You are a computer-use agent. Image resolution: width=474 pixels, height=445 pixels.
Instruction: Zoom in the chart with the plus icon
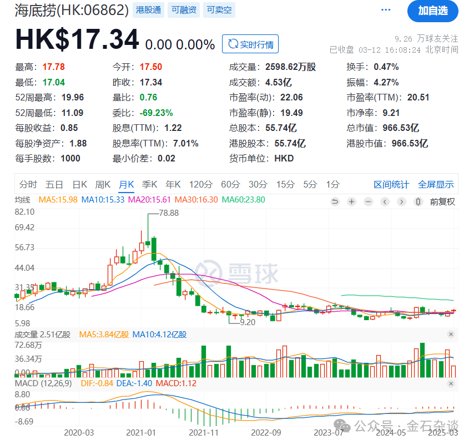coord(351,201)
